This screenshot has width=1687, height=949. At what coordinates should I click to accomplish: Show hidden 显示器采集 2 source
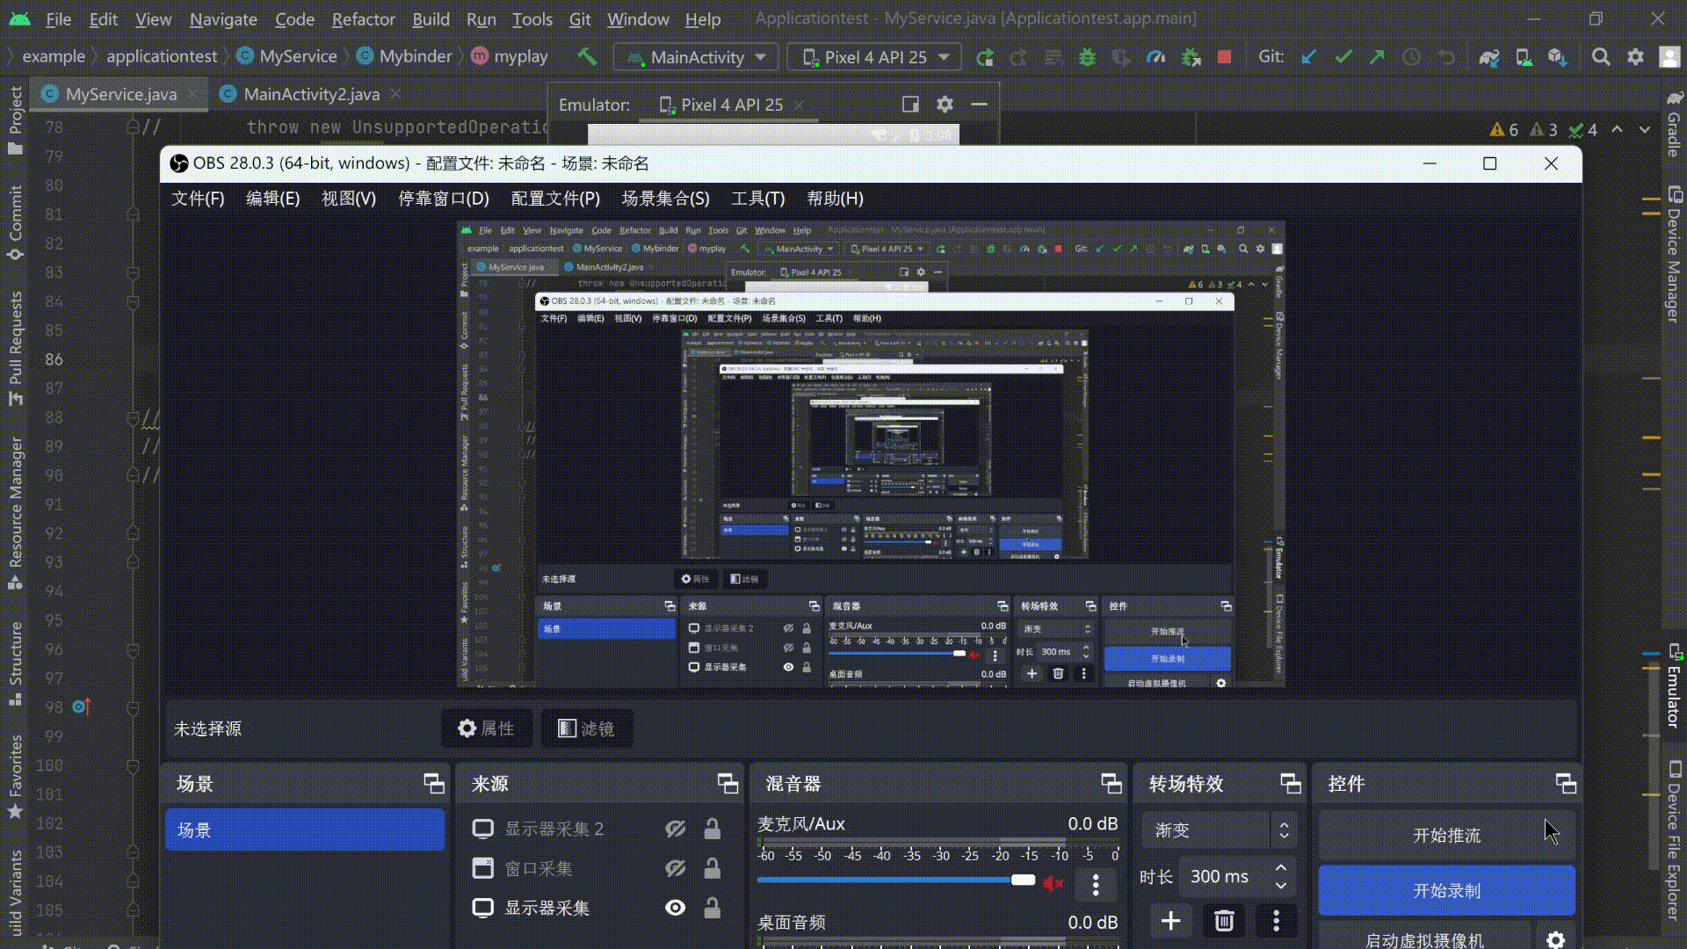tap(675, 829)
